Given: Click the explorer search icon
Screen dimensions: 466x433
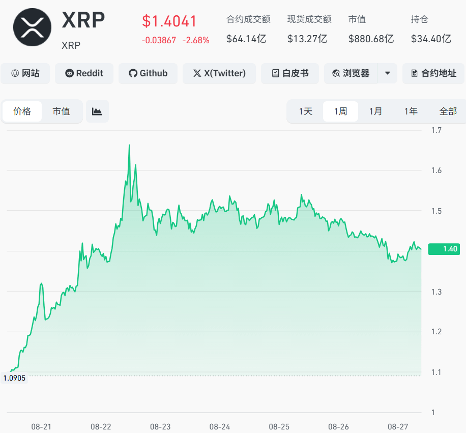Looking at the screenshot, I should [x=336, y=73].
